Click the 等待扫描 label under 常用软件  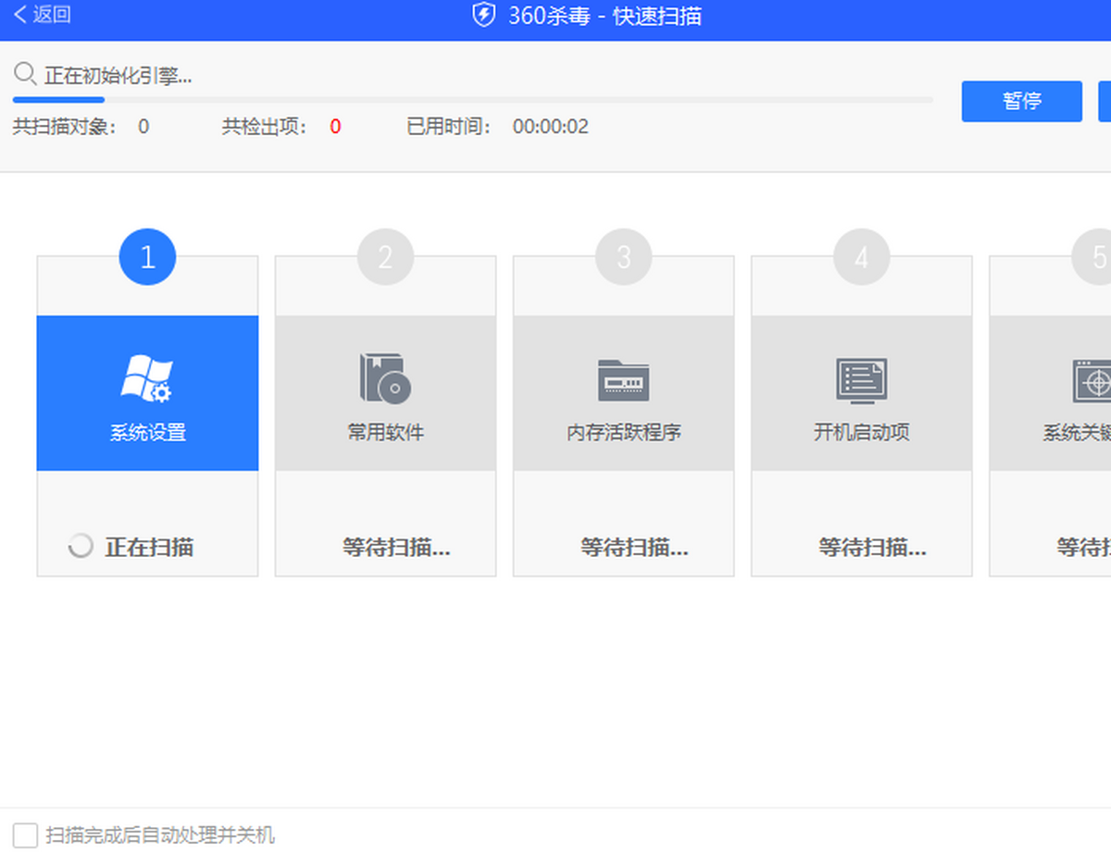396,547
